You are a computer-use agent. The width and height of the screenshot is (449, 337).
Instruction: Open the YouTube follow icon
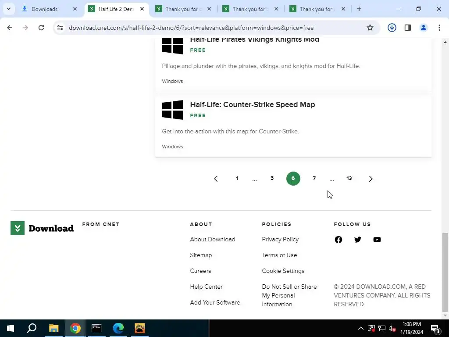coord(377,240)
